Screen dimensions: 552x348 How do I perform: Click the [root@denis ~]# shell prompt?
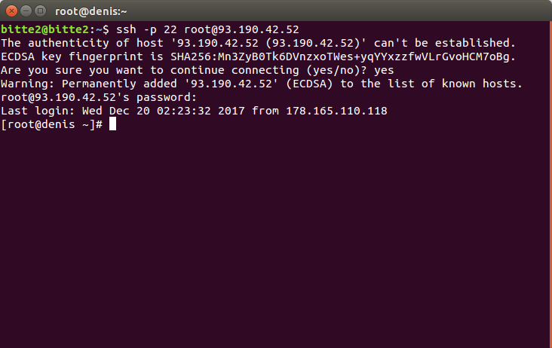click(x=52, y=124)
